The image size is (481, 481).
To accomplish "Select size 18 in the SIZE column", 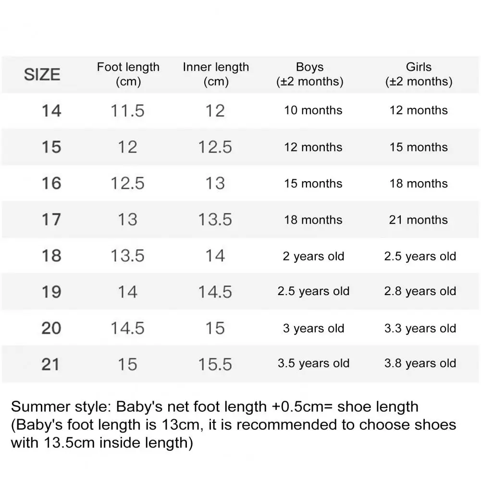I will point(51,256).
